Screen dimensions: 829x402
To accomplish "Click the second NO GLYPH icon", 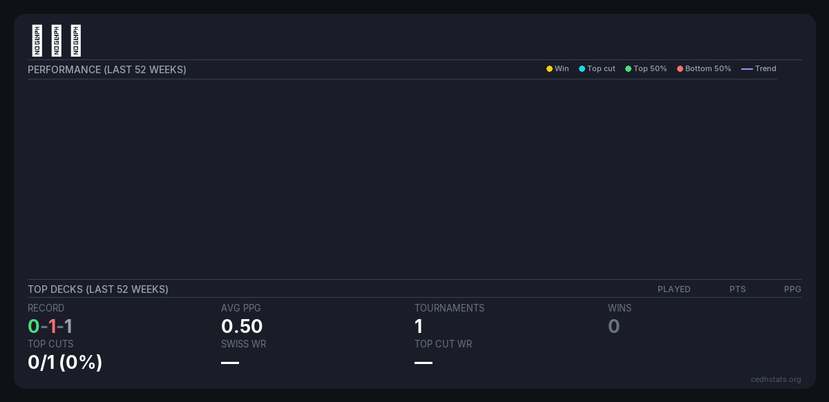I will pos(57,41).
